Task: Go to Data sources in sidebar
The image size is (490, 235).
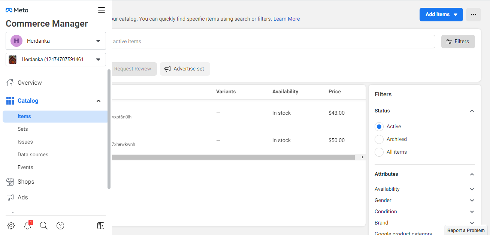Action: pos(33,154)
